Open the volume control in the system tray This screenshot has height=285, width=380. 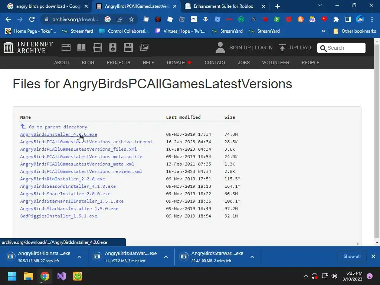[x=334, y=276]
